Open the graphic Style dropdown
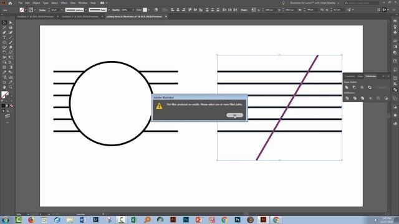The image size is (399, 224). (x=149, y=10)
